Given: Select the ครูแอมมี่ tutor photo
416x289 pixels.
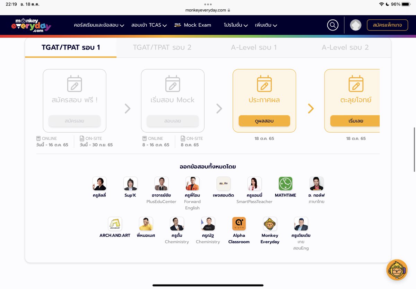Looking at the screenshot, I should (x=254, y=184).
